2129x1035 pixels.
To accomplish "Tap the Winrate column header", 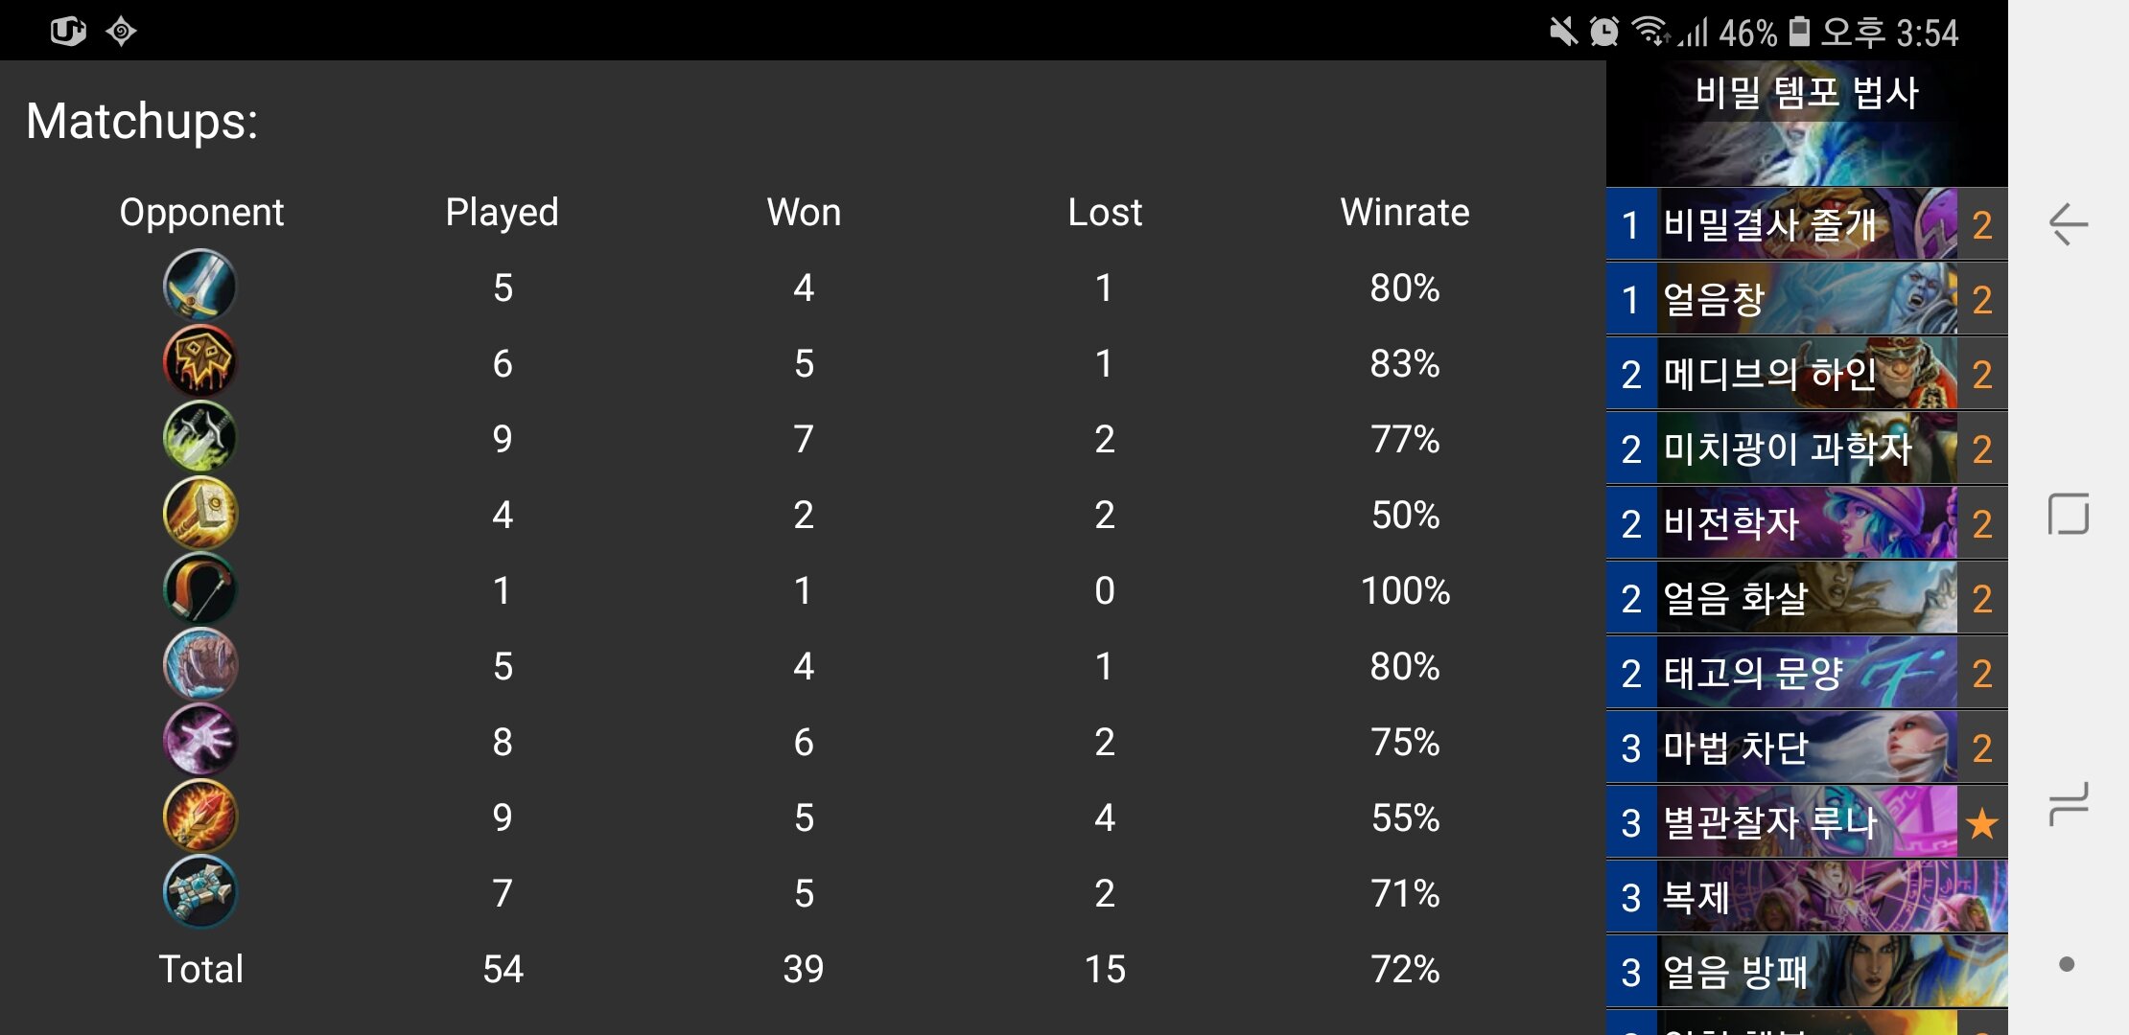I will click(1404, 212).
